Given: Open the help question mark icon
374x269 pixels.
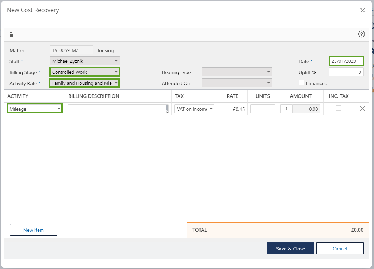Looking at the screenshot, I should (x=361, y=34).
